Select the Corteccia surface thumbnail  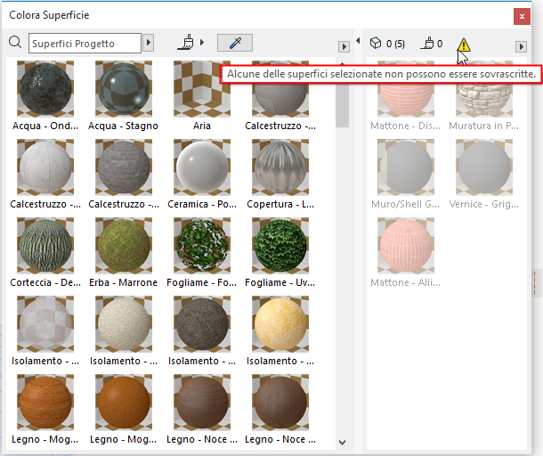[45, 246]
